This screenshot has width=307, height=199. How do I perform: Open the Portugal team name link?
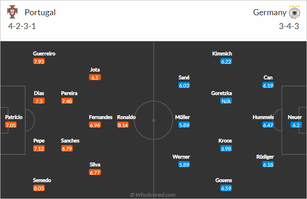40,12
